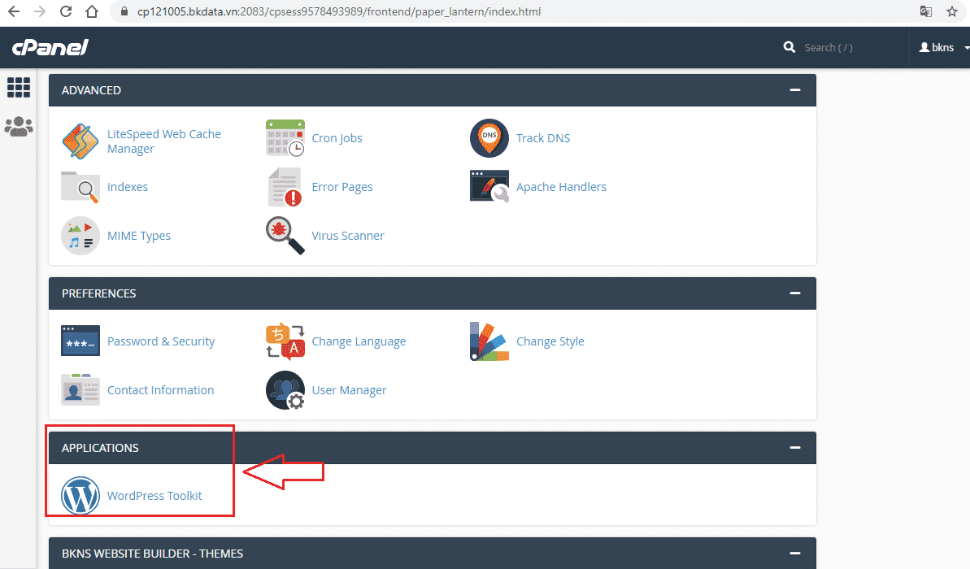Click the PREFERENCES section heading
This screenshot has height=569, width=970.
tap(99, 293)
